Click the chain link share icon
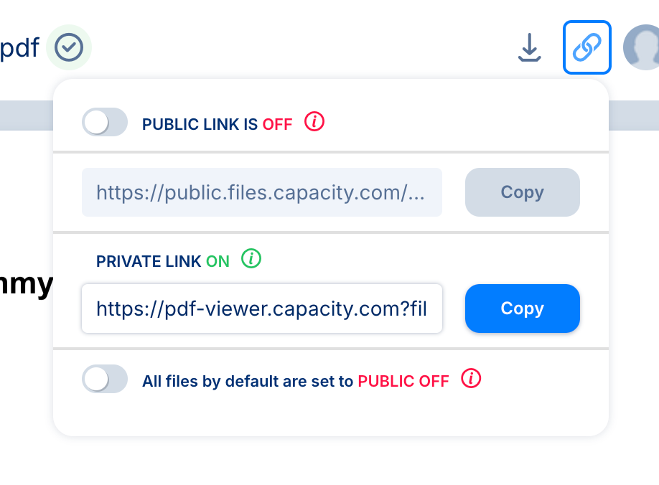 (586, 47)
